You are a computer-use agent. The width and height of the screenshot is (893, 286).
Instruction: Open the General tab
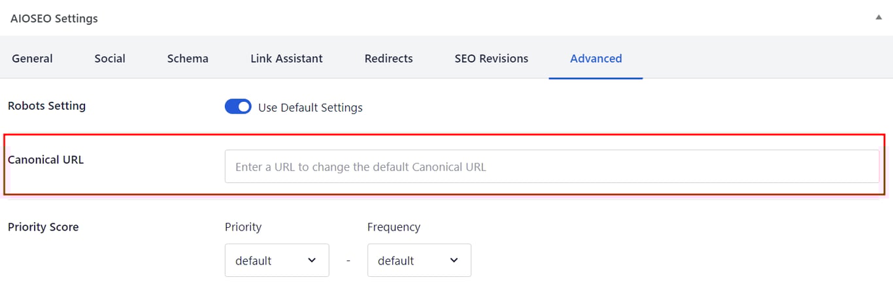tap(32, 59)
